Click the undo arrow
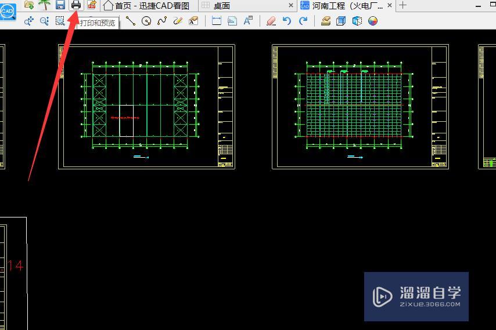The width and height of the screenshot is (496, 330). point(286,21)
